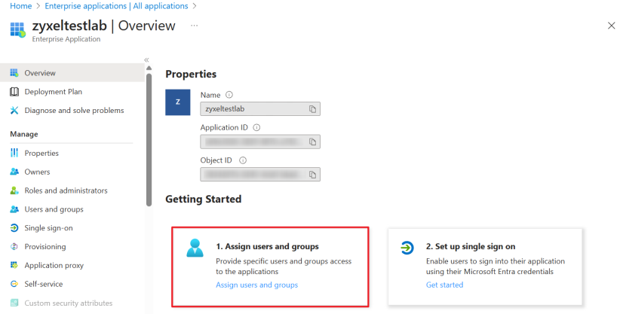Select Diagnose and solve problems

(74, 111)
